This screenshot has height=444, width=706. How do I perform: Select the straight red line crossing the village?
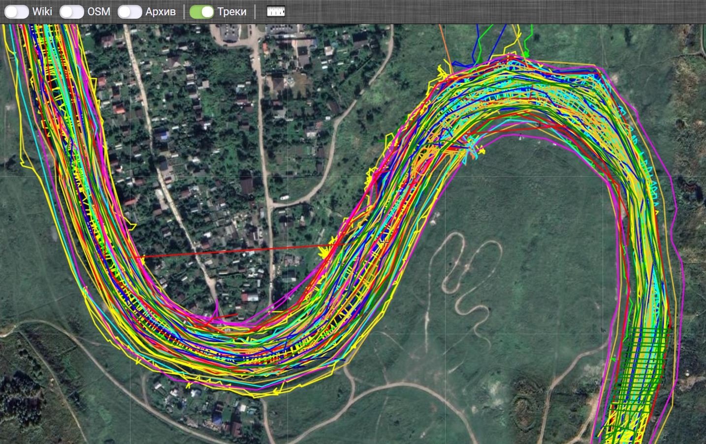(236, 251)
